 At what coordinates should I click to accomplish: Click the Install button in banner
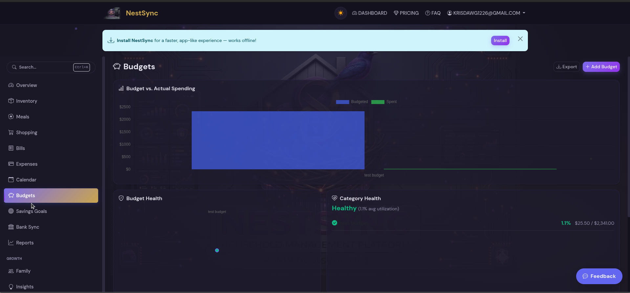pyautogui.click(x=500, y=40)
